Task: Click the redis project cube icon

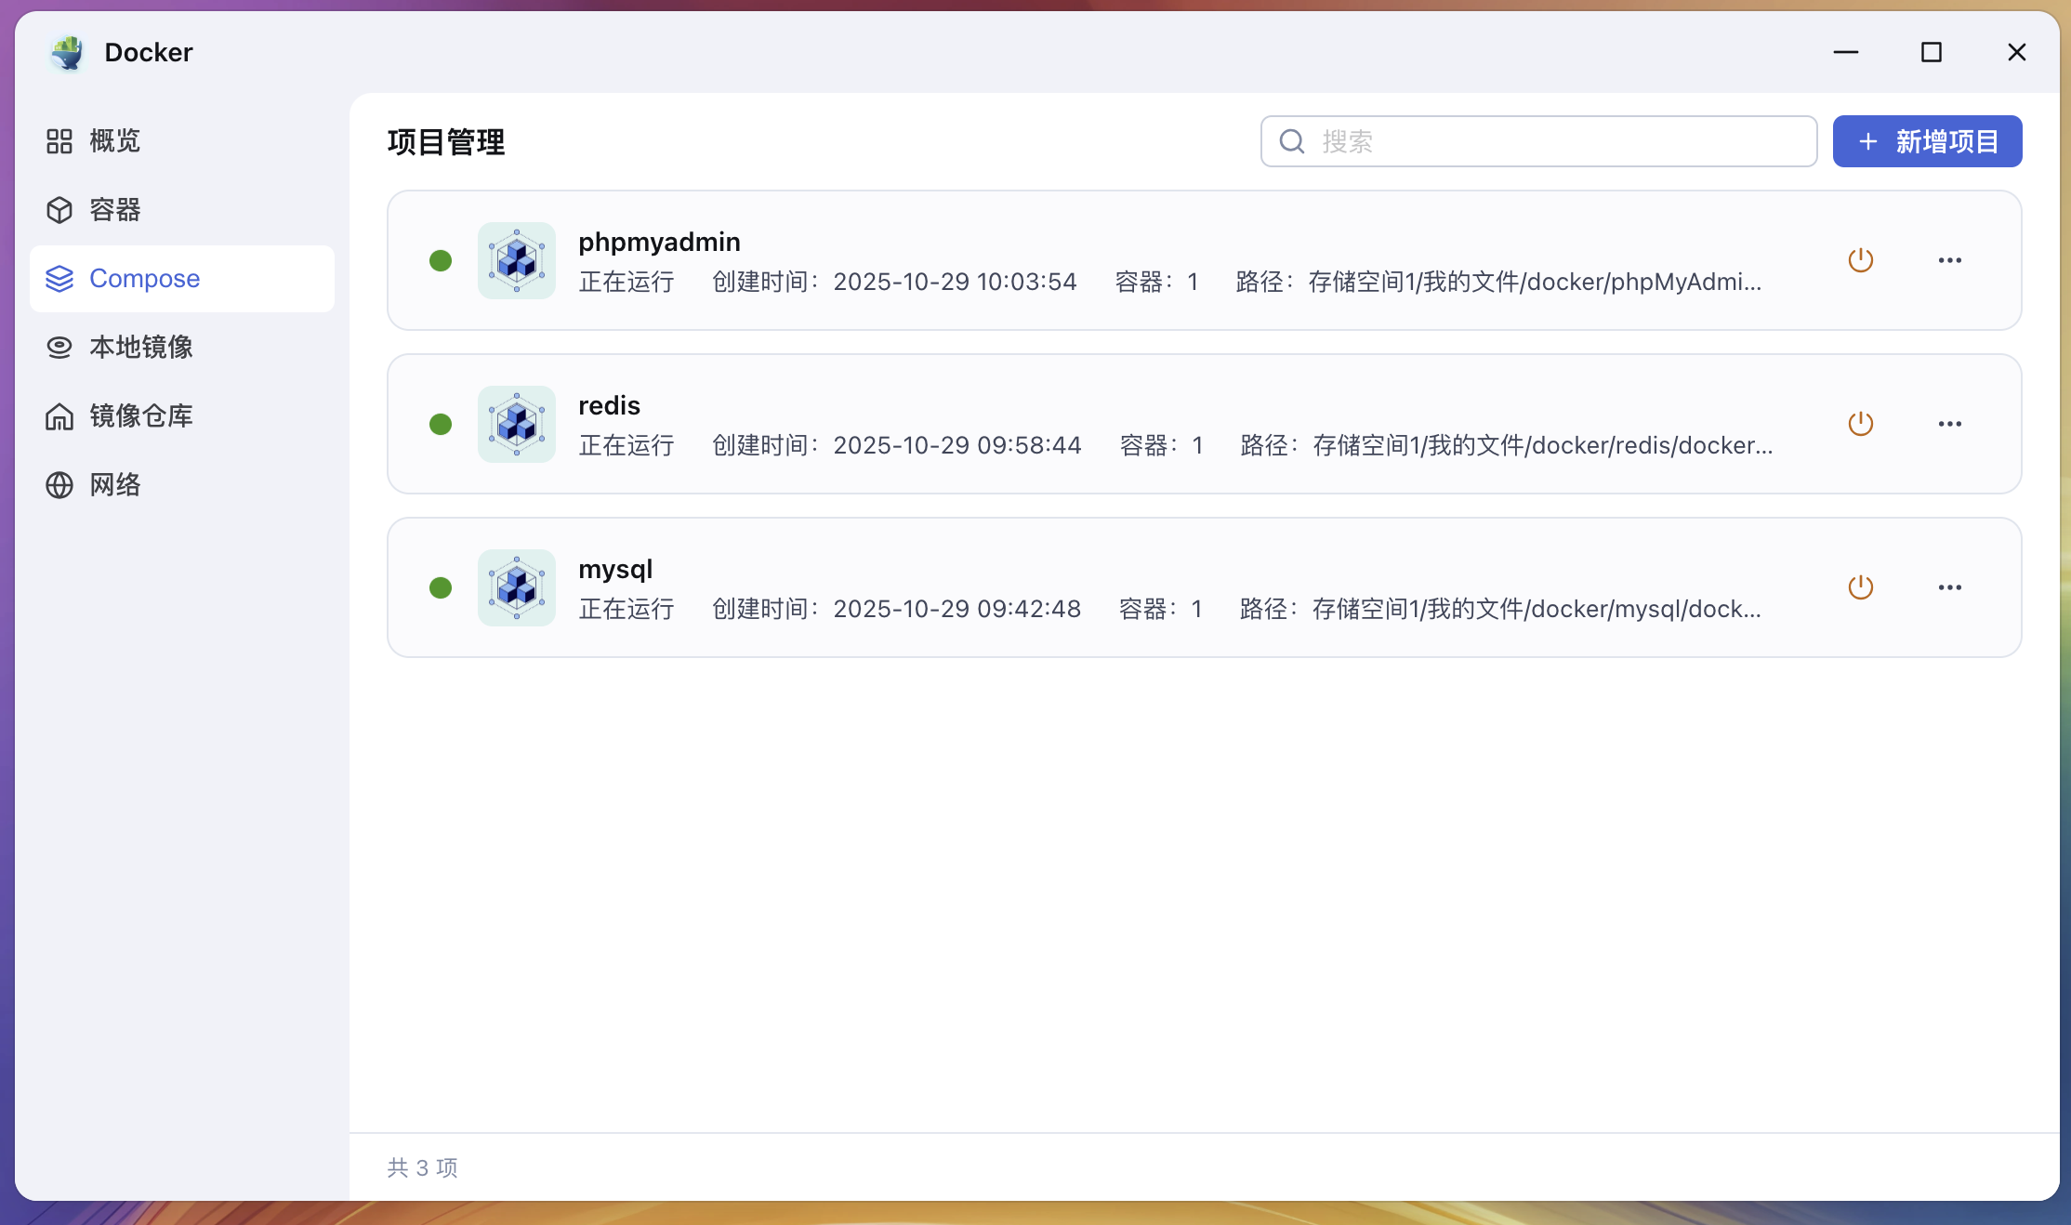Action: (x=517, y=424)
